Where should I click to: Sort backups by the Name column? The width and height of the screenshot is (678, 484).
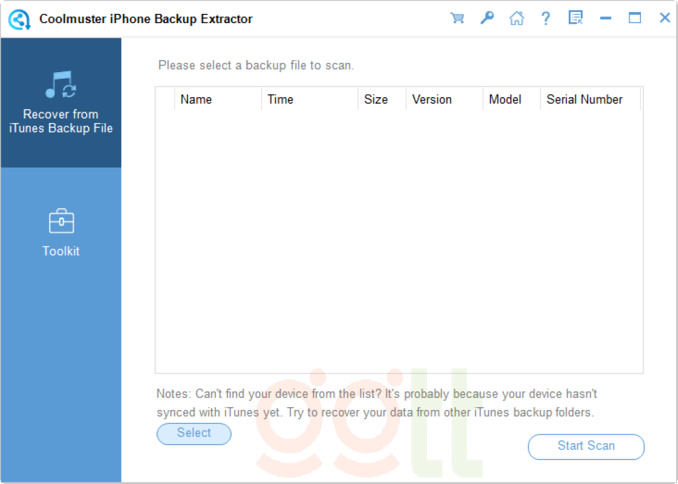point(196,99)
